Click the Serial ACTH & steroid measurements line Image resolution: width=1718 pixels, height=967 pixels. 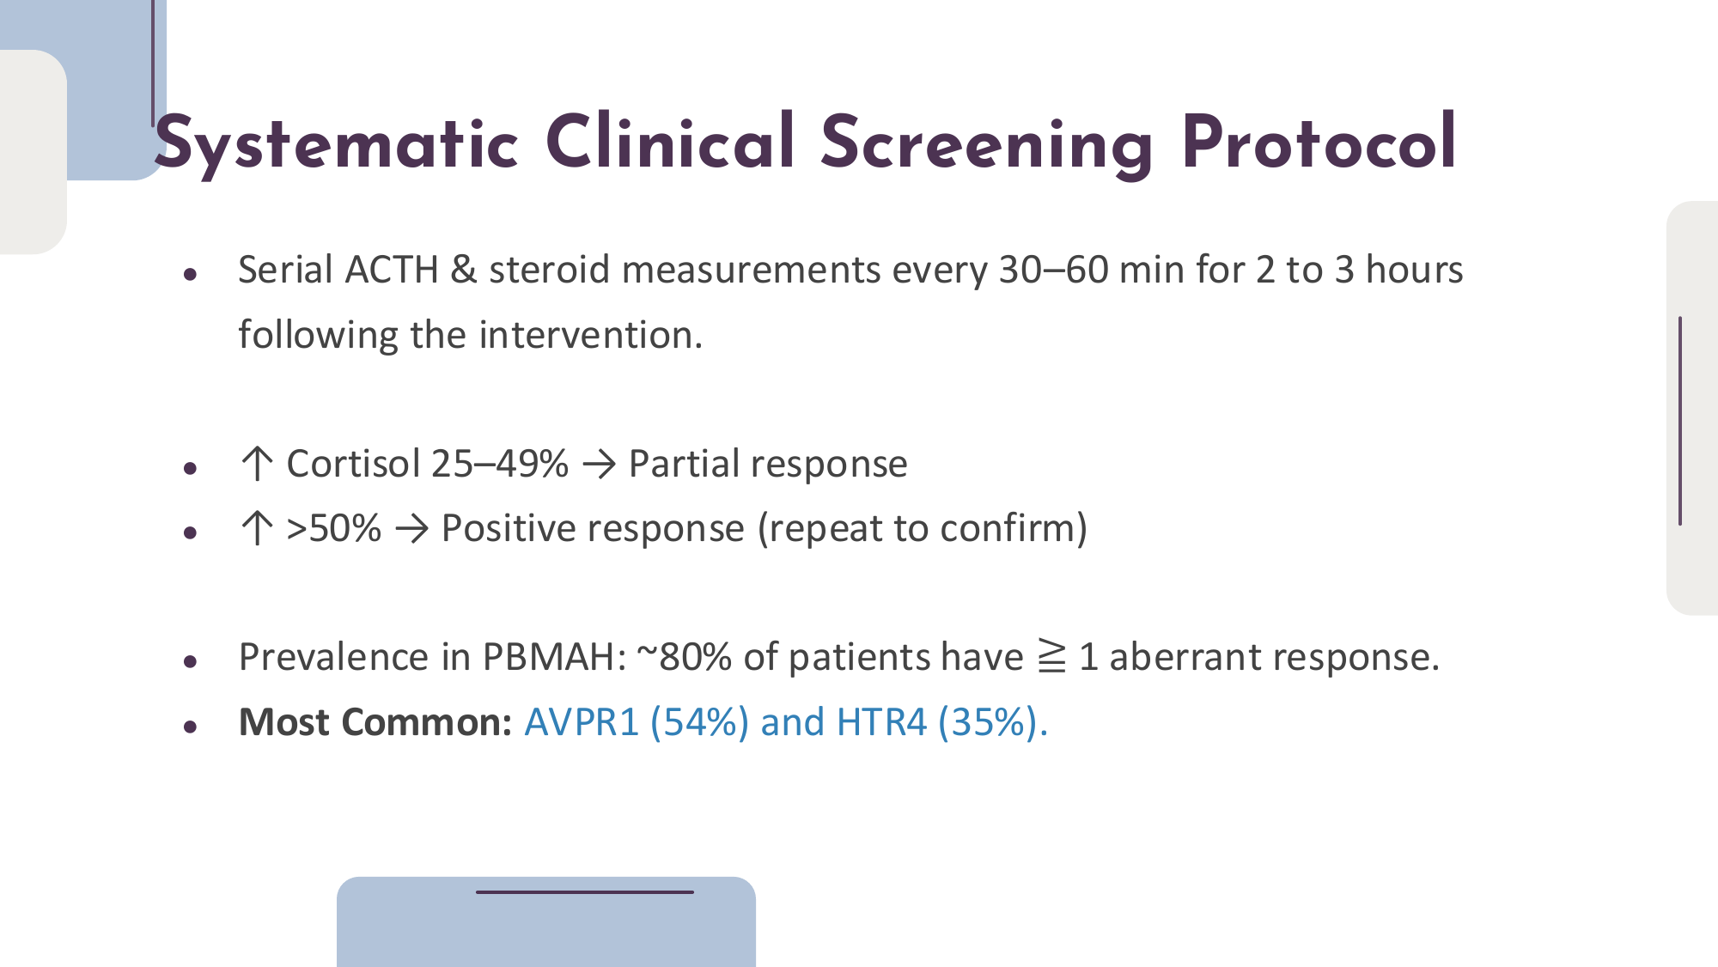click(x=850, y=270)
